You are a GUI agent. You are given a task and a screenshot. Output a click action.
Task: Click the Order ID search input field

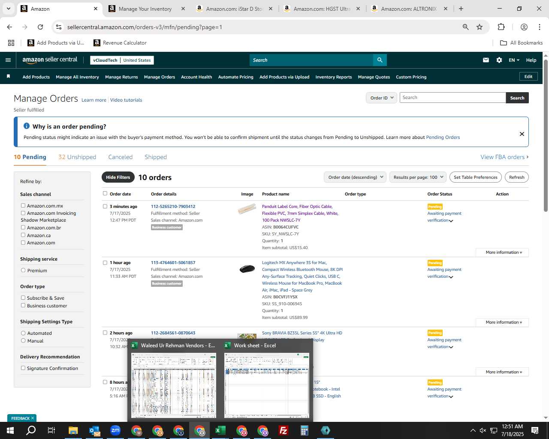(452, 97)
